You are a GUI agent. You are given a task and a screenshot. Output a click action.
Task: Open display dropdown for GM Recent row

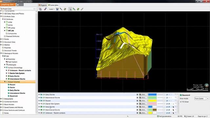tap(143, 101)
